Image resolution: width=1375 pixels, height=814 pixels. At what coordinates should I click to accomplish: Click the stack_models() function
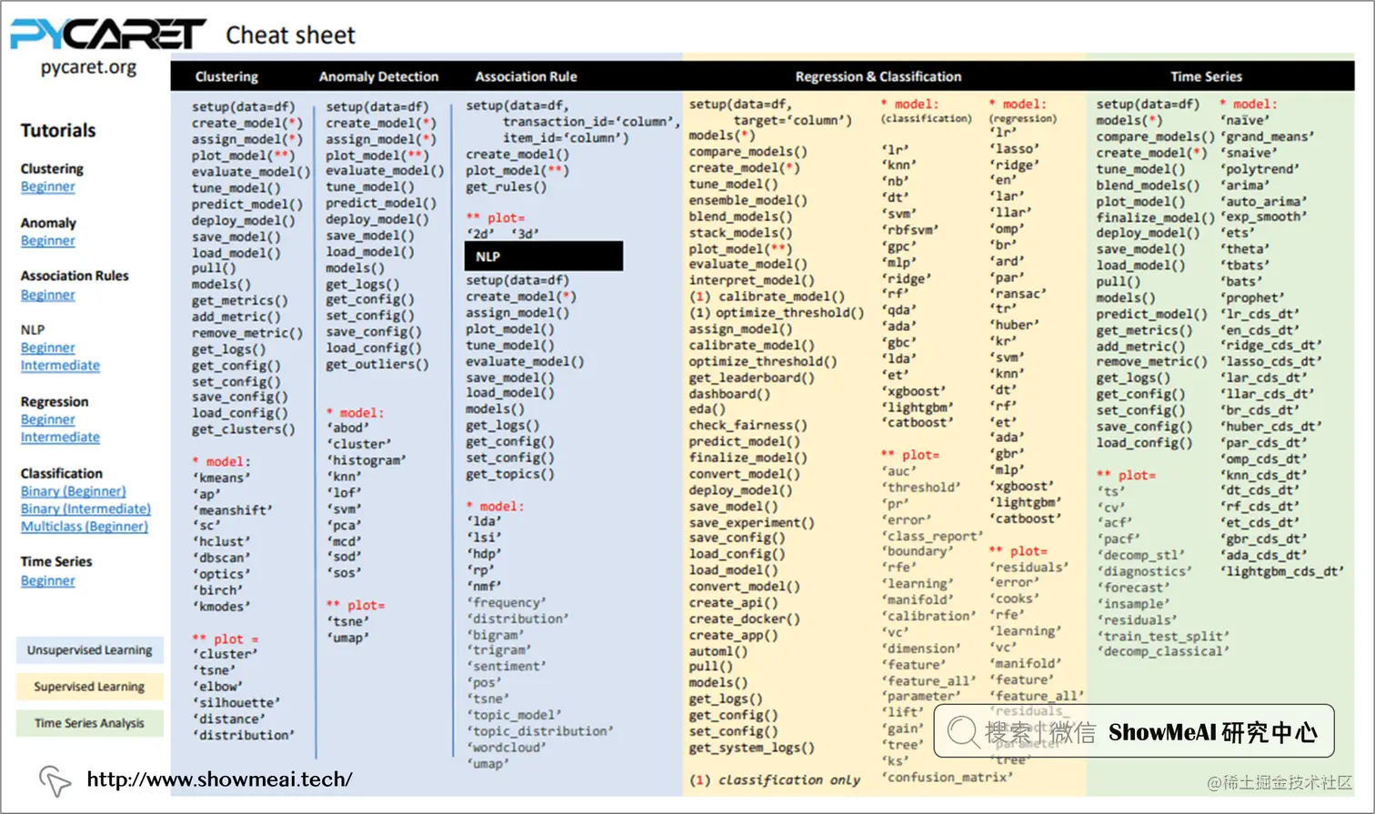pos(740,233)
